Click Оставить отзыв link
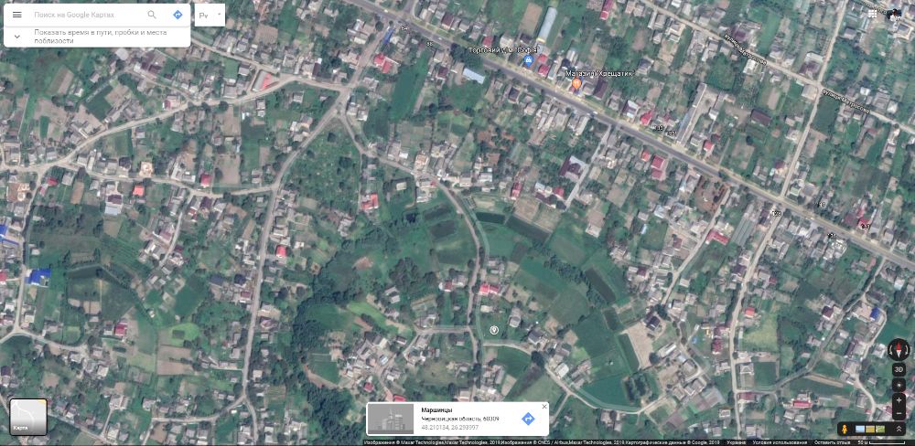The image size is (915, 446). (830, 442)
